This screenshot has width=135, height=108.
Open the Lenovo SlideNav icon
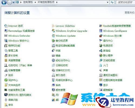click(x=53, y=26)
